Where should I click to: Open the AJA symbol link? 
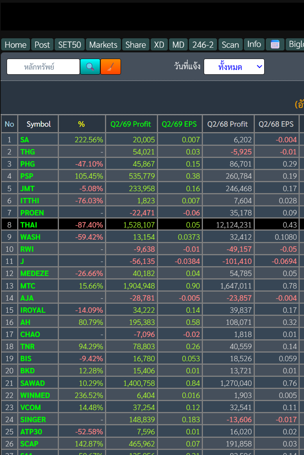point(27,298)
